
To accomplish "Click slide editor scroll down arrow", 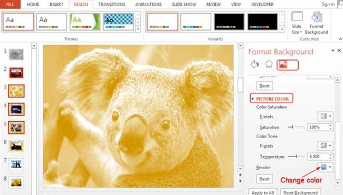I will [x=240, y=169].
